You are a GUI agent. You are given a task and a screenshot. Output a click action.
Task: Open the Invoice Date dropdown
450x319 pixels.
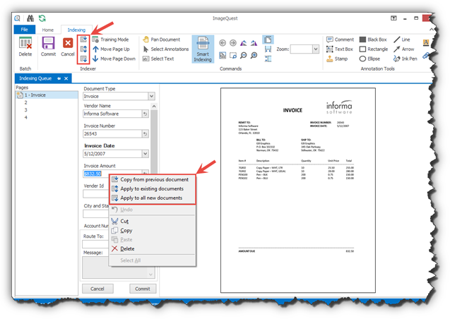146,154
